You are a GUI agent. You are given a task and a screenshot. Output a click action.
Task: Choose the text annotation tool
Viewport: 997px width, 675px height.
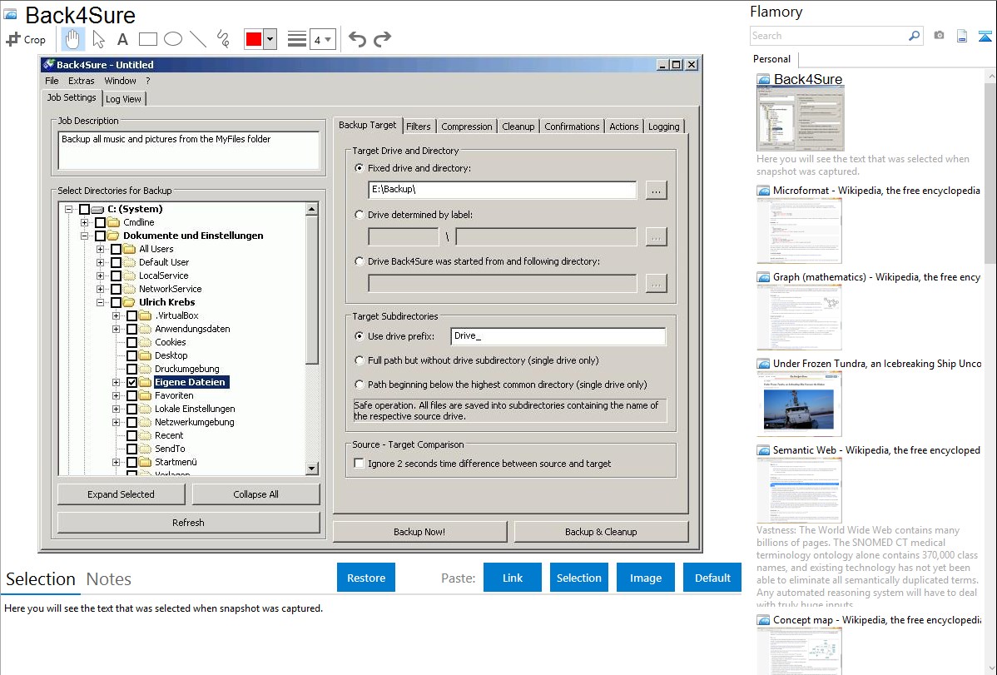[x=122, y=39]
